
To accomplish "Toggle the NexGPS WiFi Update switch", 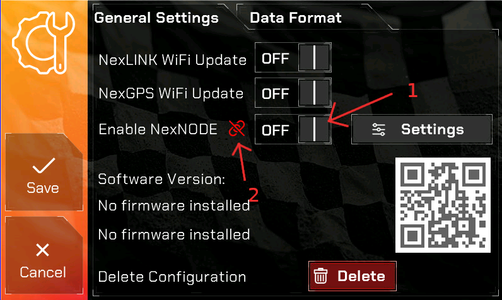I will (x=293, y=93).
